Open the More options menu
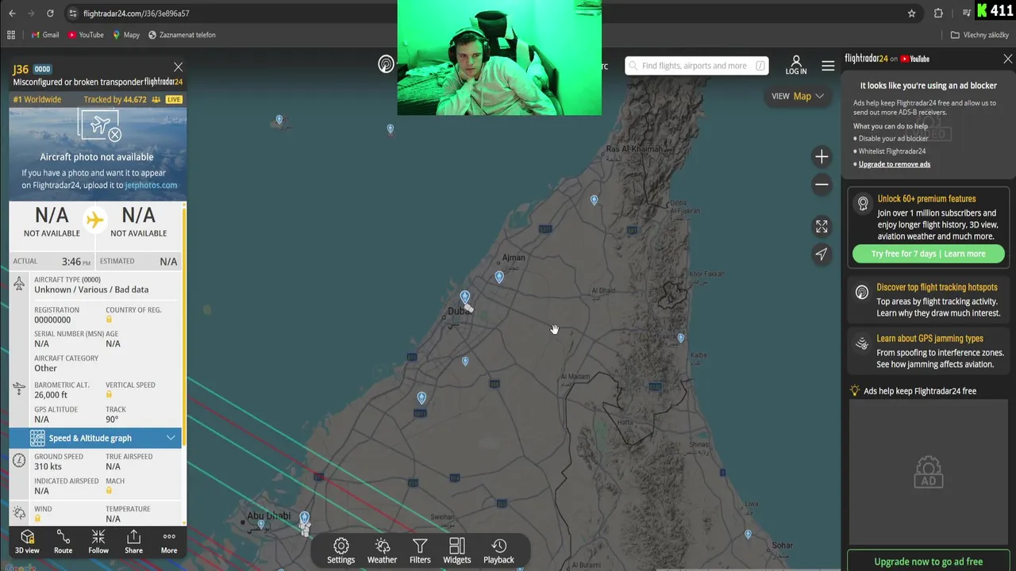 (x=169, y=542)
